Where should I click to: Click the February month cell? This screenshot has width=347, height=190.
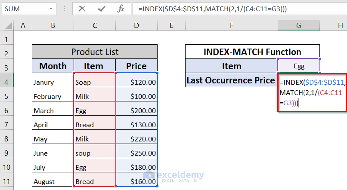(x=53, y=96)
